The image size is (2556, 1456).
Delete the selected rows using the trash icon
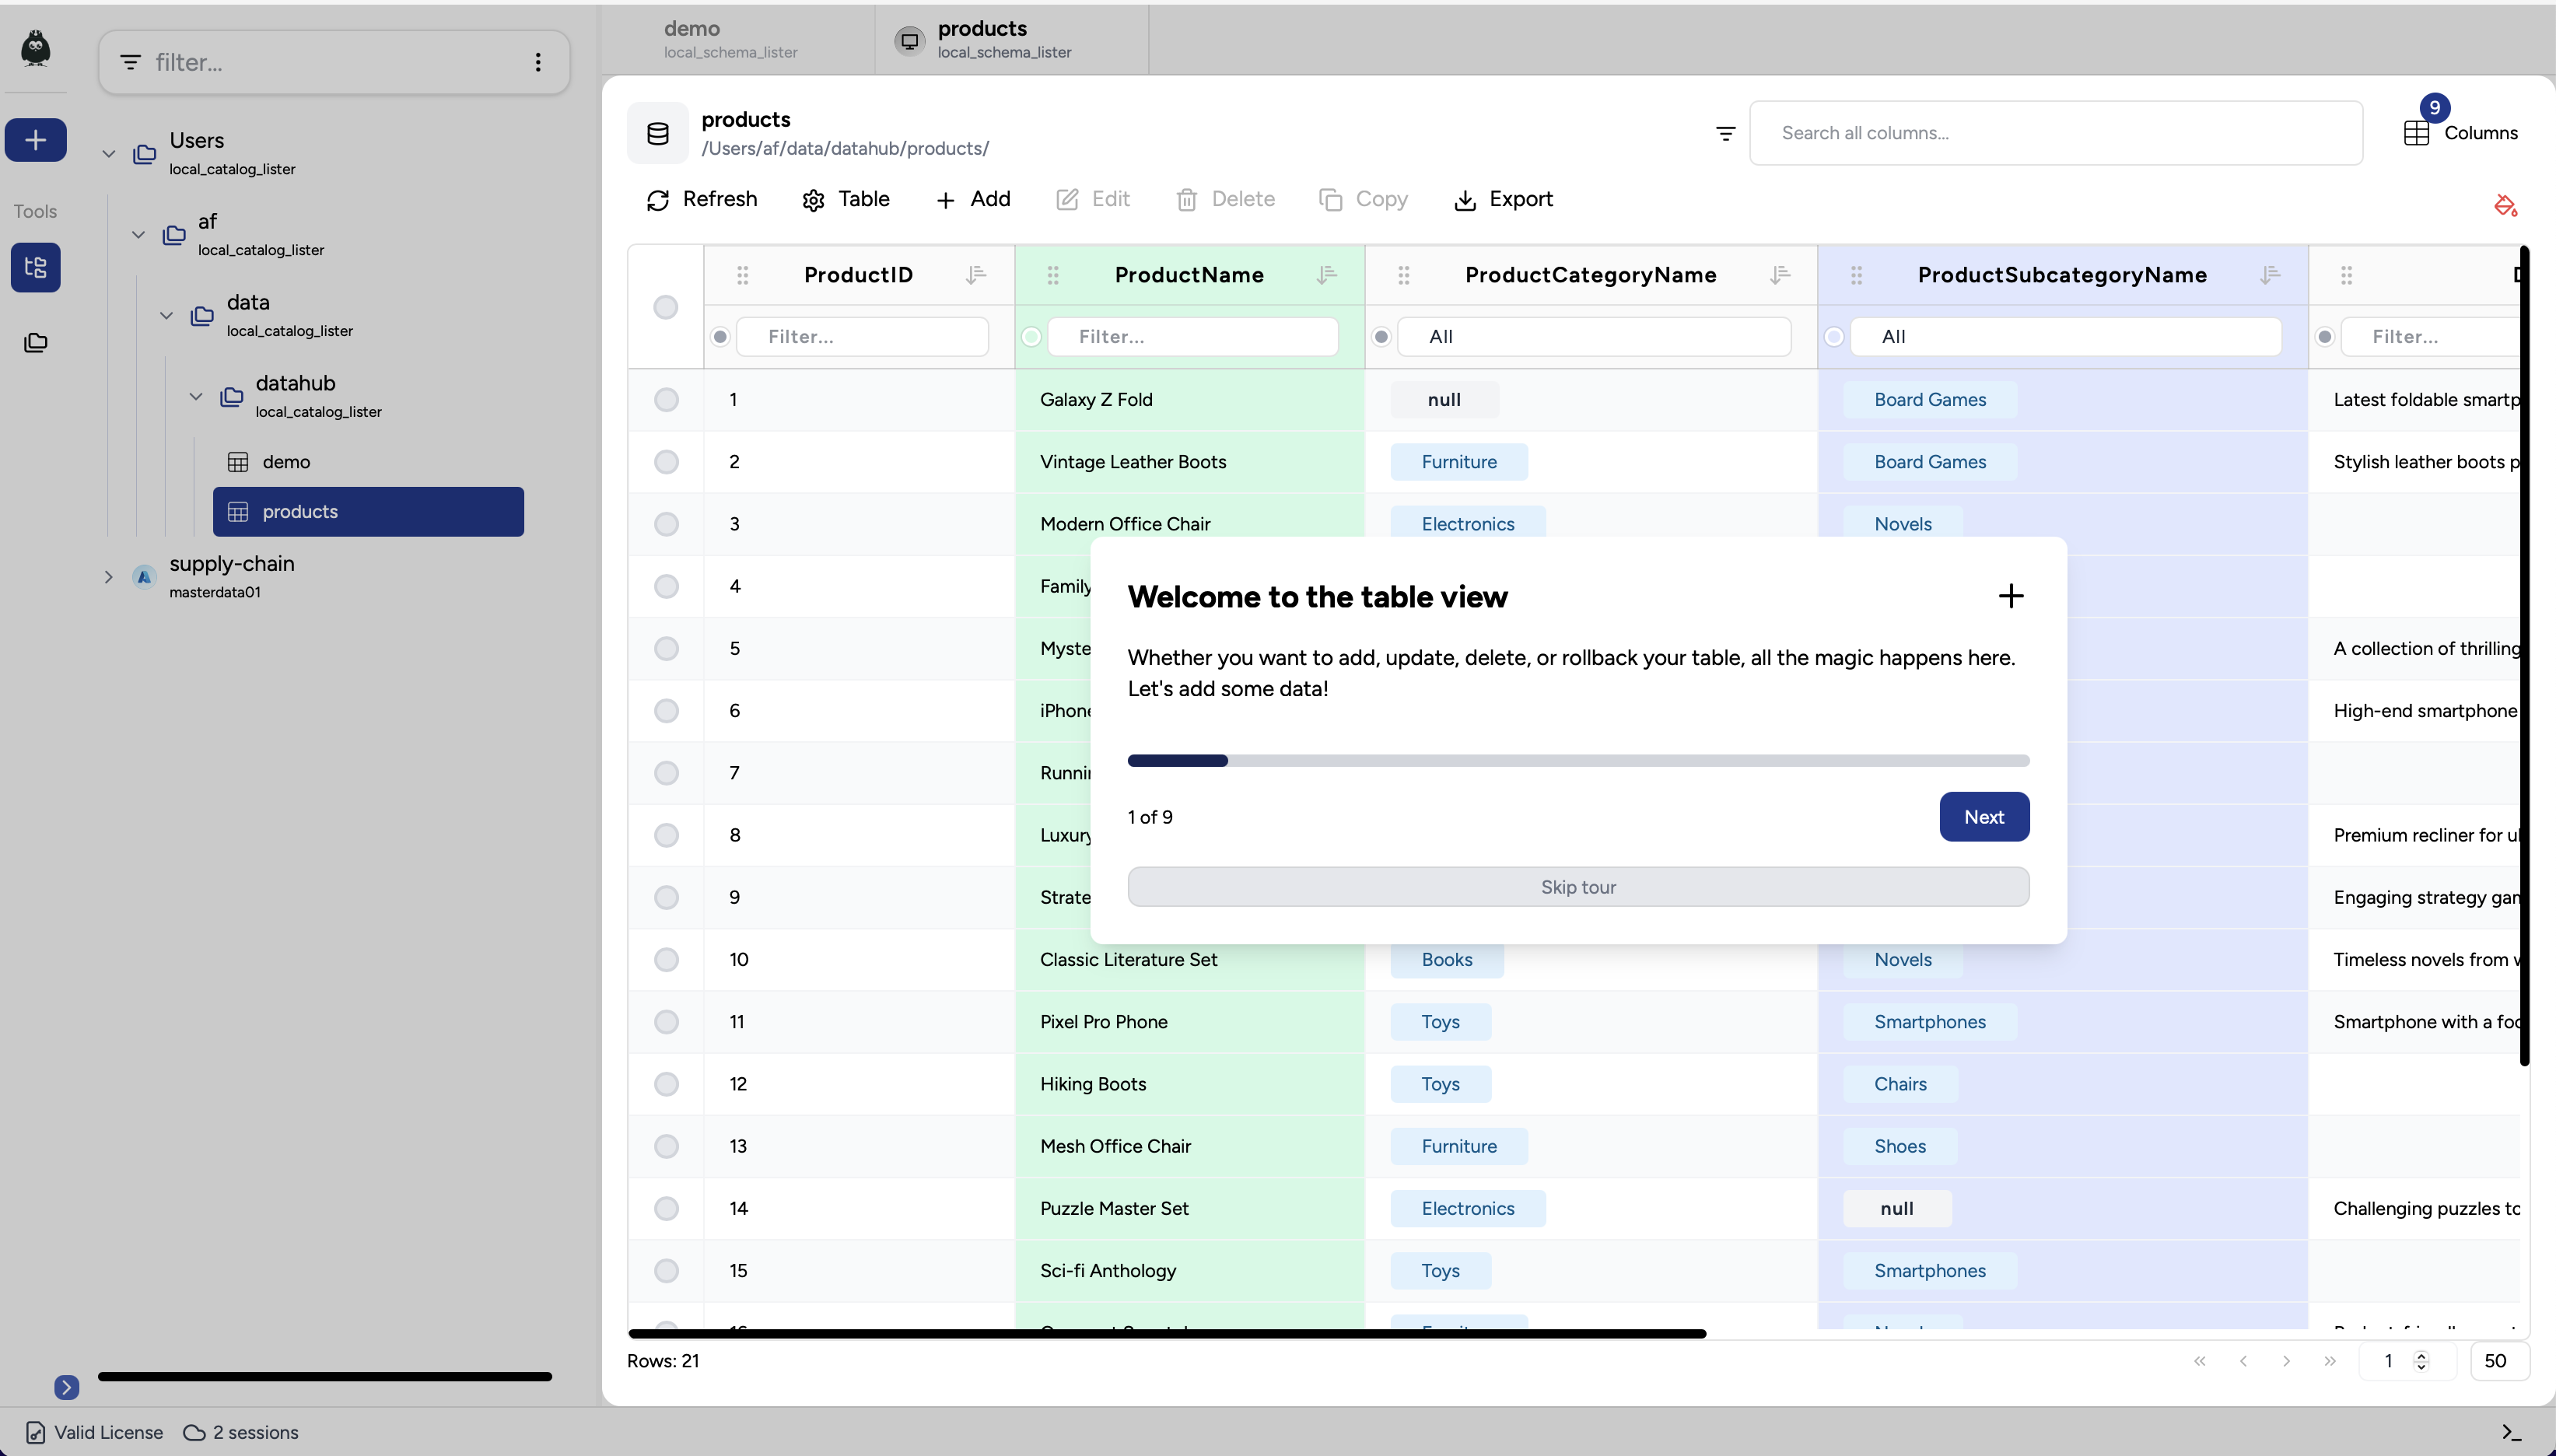click(x=1225, y=199)
